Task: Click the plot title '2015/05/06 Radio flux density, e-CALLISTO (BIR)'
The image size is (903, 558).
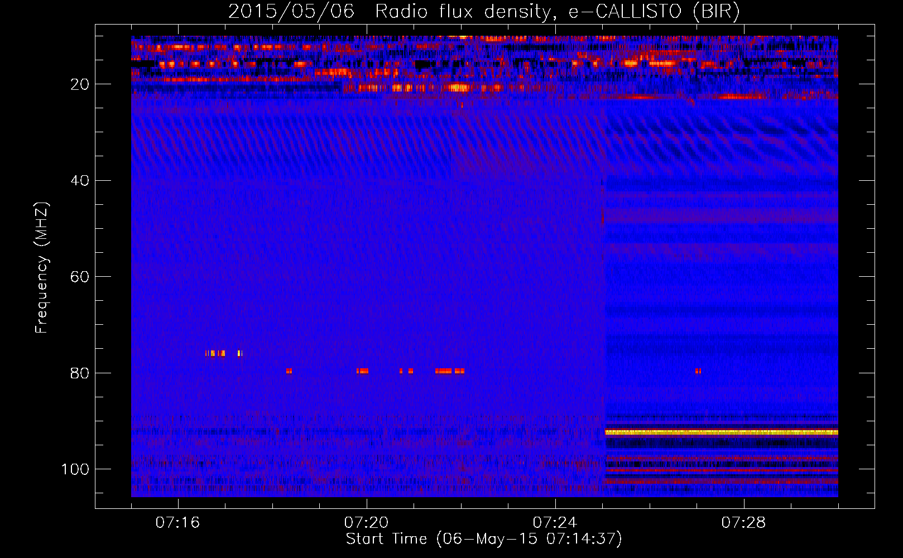Action: coord(484,11)
